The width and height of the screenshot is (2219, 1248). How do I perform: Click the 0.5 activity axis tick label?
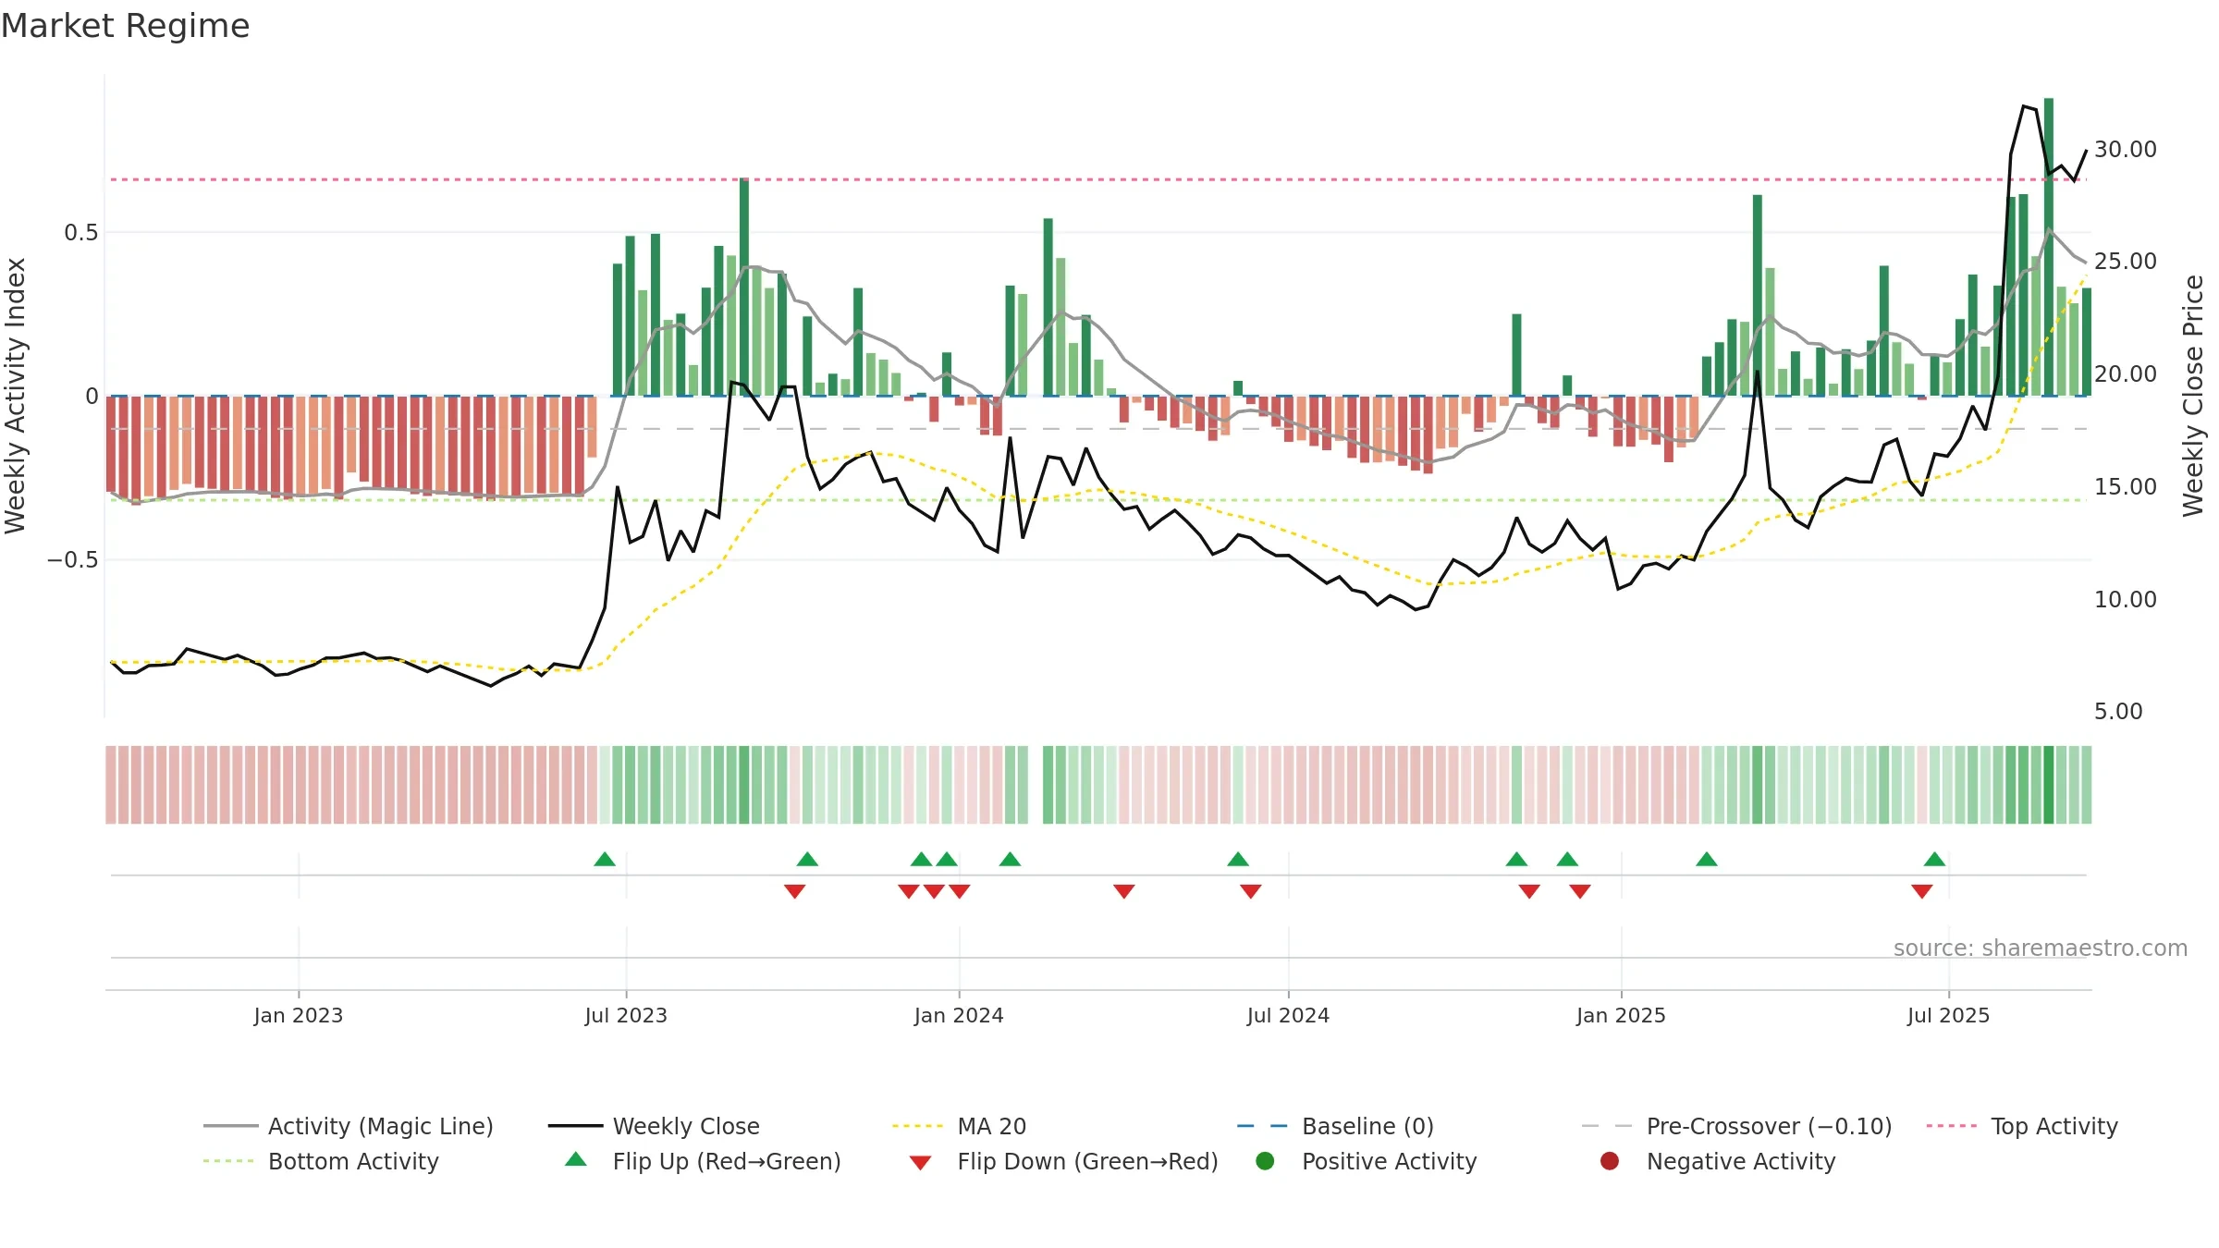point(80,232)
